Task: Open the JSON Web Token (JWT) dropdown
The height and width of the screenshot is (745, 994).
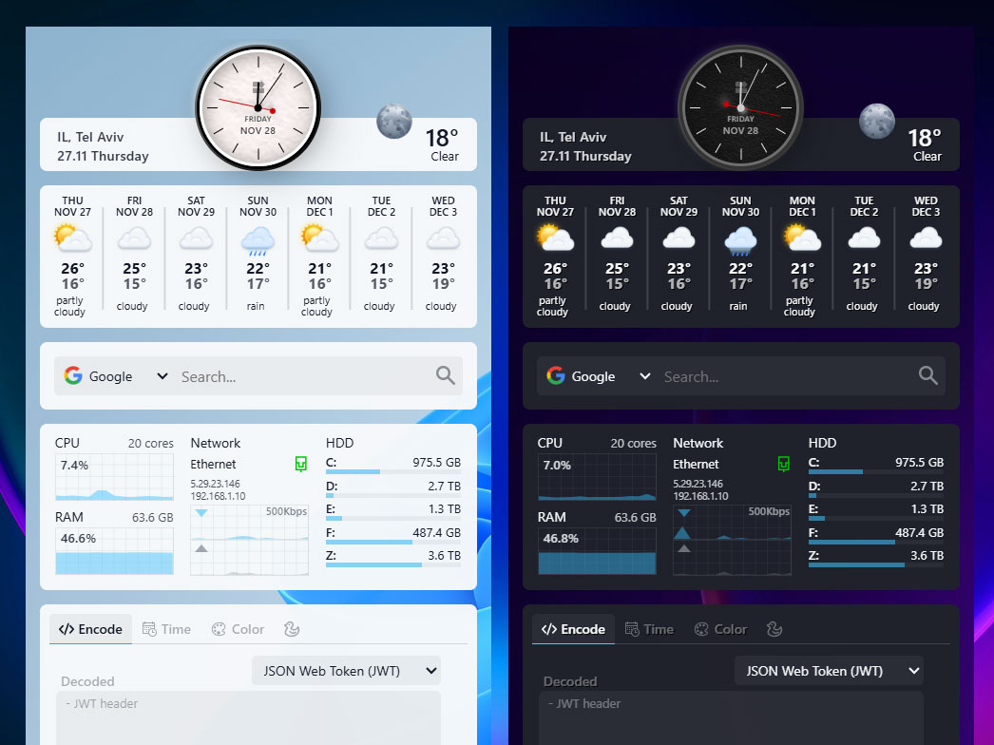Action: tap(346, 670)
